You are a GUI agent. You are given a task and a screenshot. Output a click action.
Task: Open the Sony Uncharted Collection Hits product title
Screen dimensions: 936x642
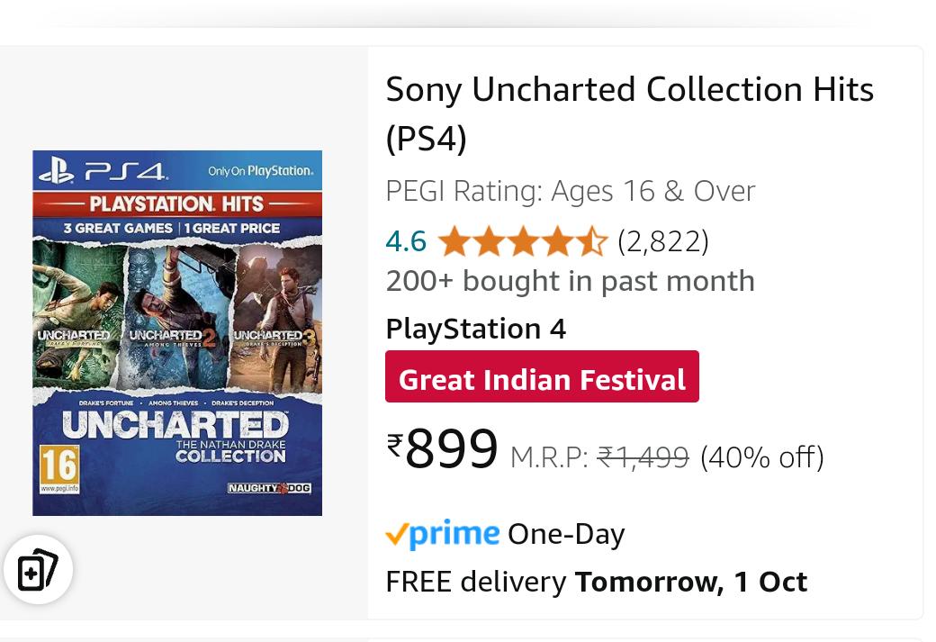629,113
